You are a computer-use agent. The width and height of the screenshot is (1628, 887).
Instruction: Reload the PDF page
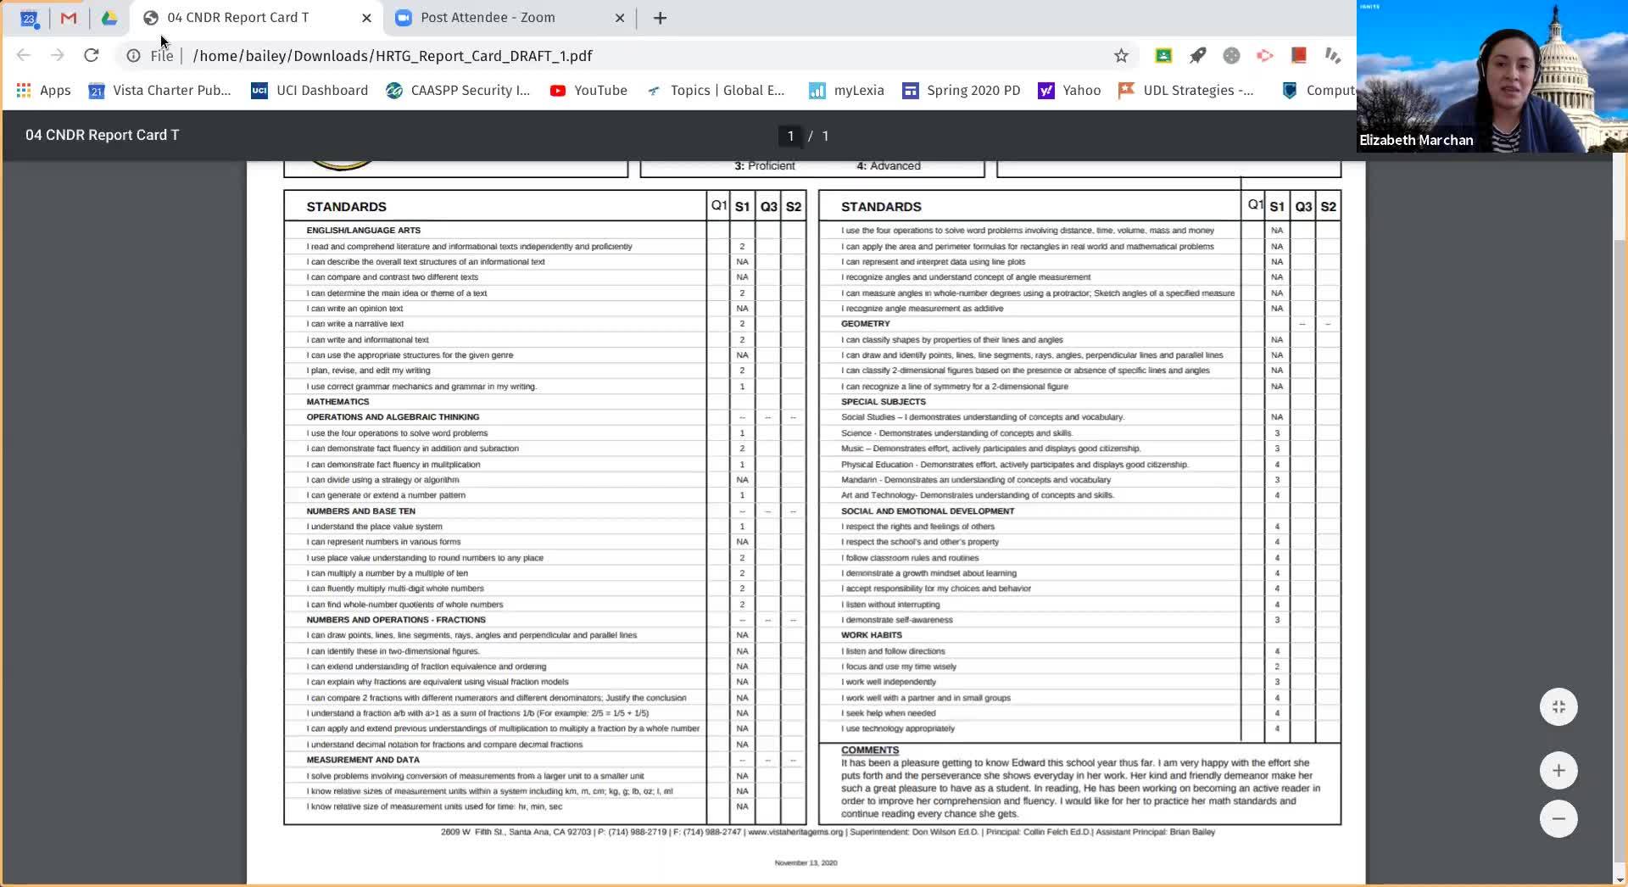coord(92,55)
